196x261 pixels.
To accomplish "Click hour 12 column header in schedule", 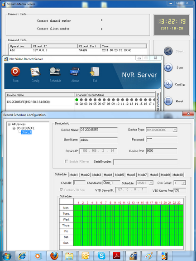I will (129, 203).
